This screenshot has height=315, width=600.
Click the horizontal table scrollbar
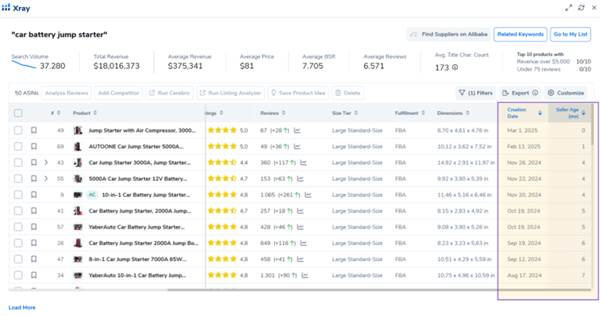coord(379,290)
